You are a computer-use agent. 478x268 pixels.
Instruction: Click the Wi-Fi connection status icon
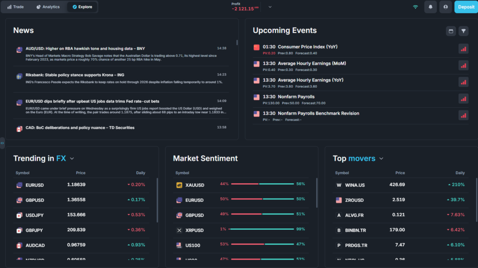click(415, 7)
